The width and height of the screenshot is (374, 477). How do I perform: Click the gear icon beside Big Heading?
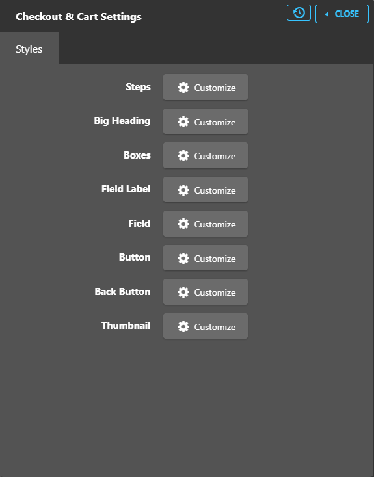click(183, 122)
